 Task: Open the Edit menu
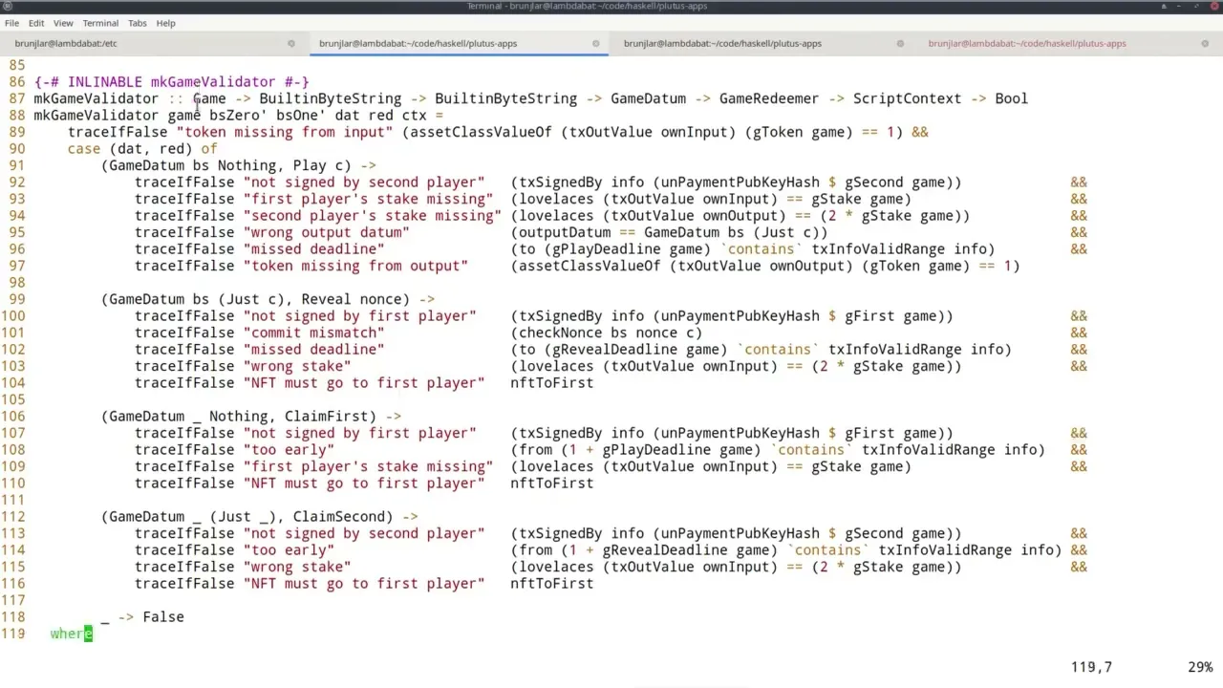[x=36, y=23]
